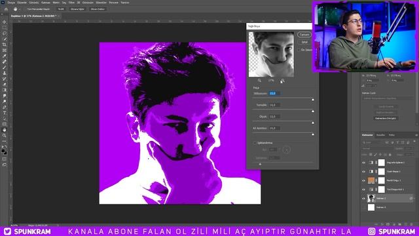Toggle Tüm Pencereleri Kaydır checkbox
Screen dimensions: 419x236
pos(26,9)
